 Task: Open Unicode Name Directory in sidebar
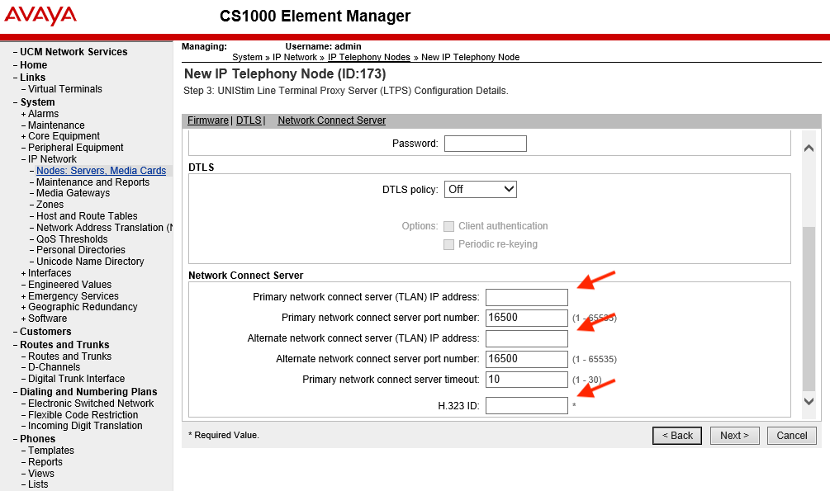pos(90,262)
